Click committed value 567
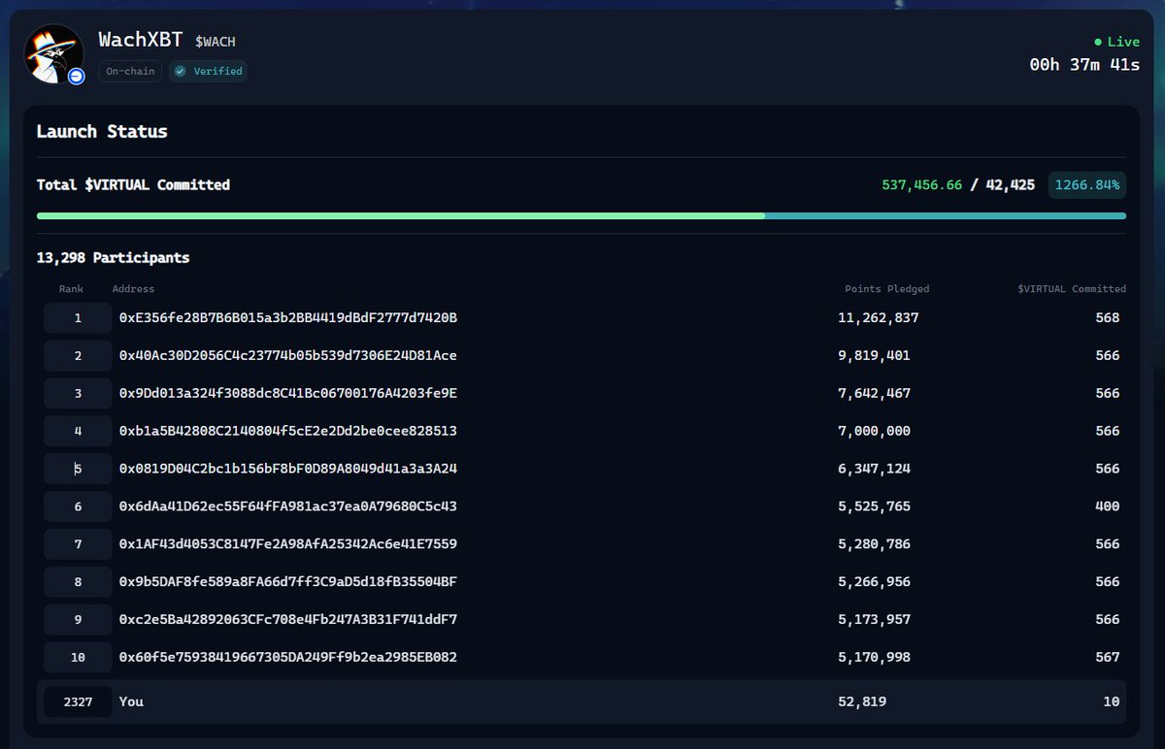Viewport: 1165px width, 749px height. coord(1107,657)
